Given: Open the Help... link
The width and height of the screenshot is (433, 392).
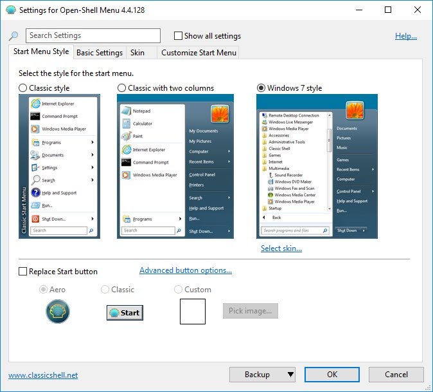Looking at the screenshot, I should pyautogui.click(x=406, y=36).
